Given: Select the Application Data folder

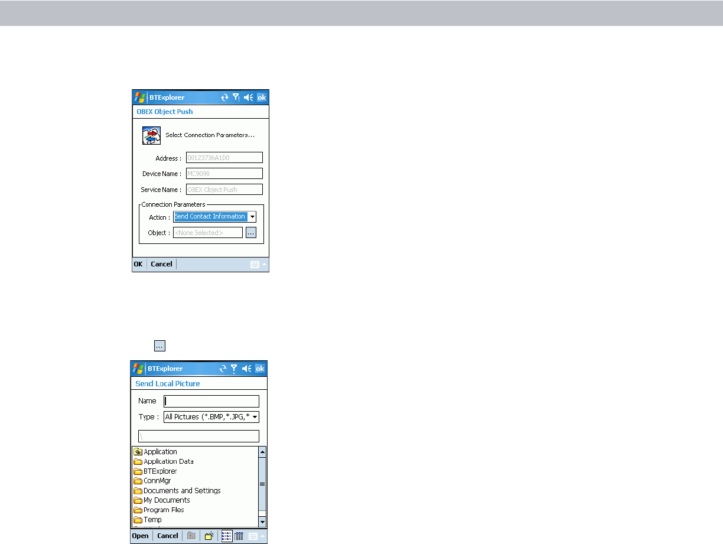Looking at the screenshot, I should pyautogui.click(x=164, y=461).
